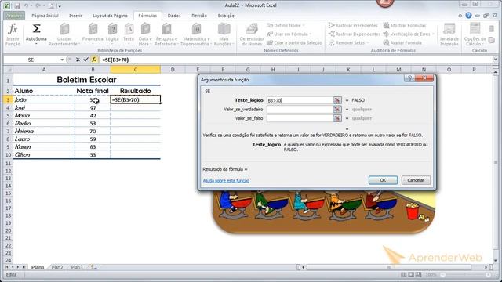
Task: Confirm formula with checkmark button
Action: click(85, 60)
